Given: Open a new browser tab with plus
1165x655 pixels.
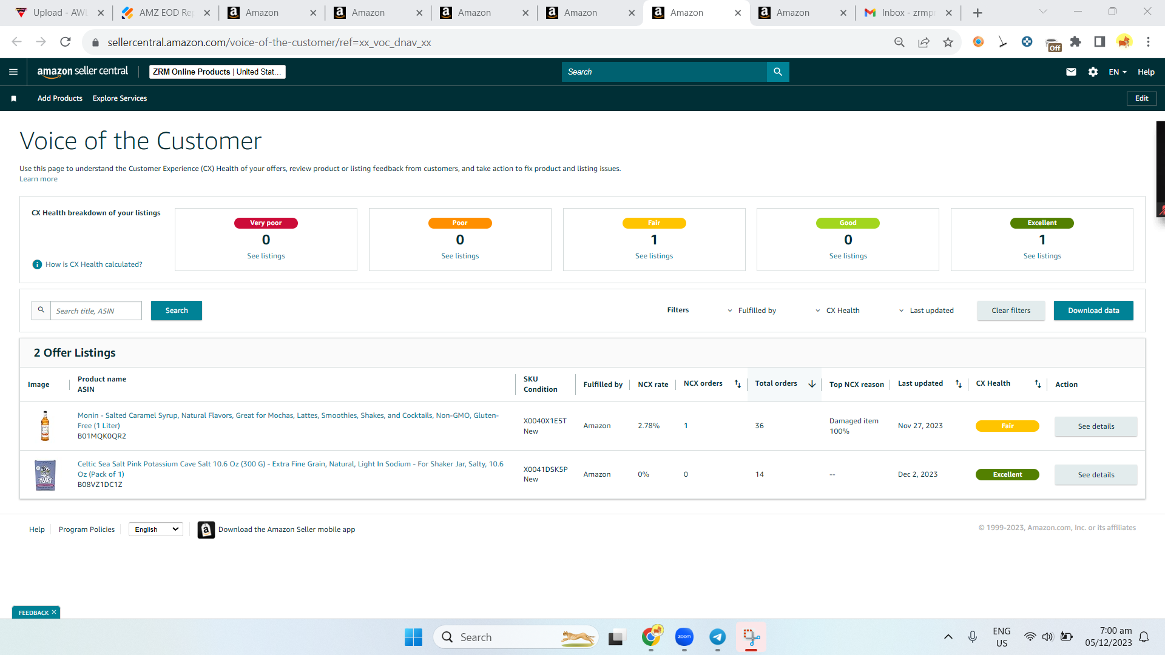Looking at the screenshot, I should [978, 13].
